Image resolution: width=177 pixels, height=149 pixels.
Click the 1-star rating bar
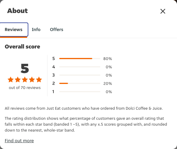80,92
